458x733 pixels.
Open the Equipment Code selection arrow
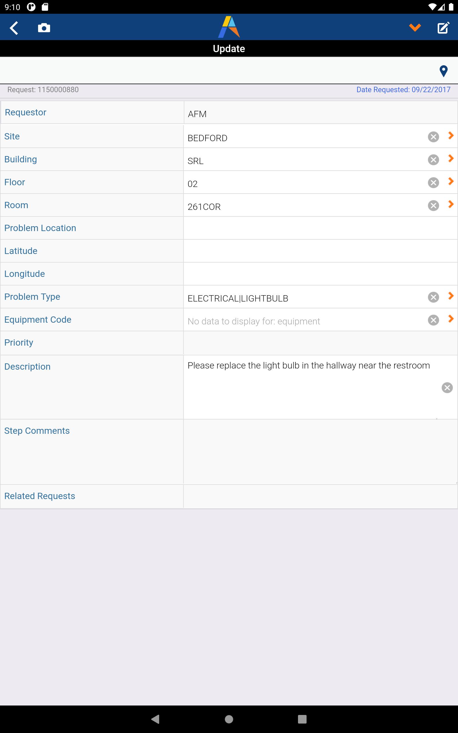pyautogui.click(x=451, y=319)
